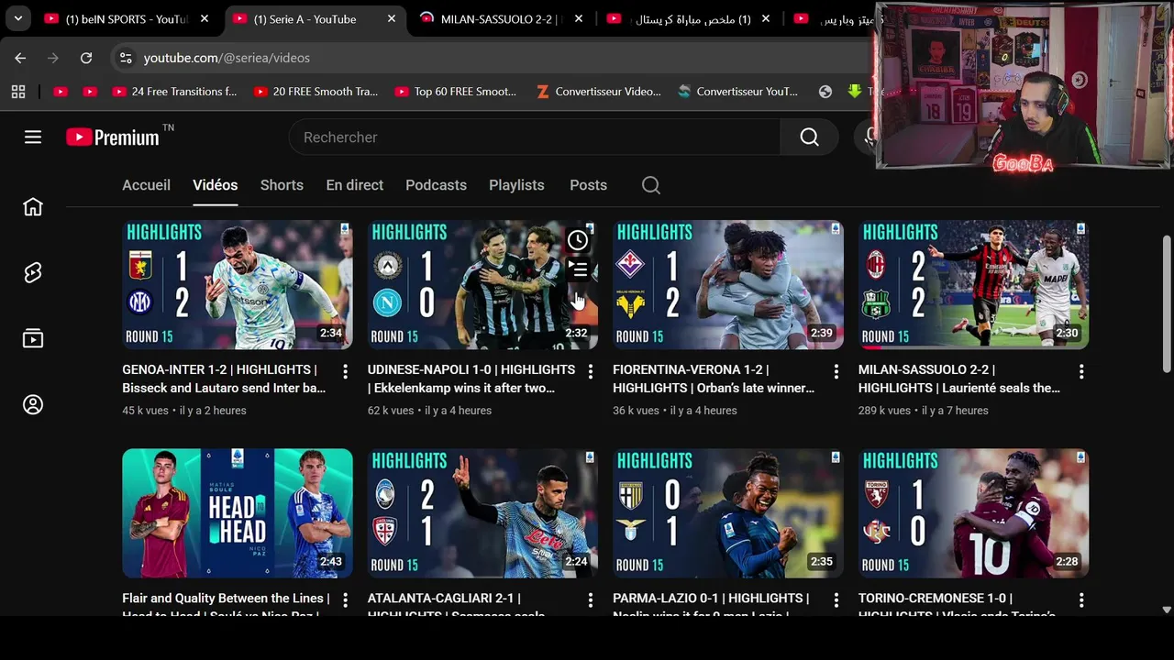1174x660 pixels.
Task: Close the MILAN-SASSUOLO 2-2 tab
Action: pos(579,18)
